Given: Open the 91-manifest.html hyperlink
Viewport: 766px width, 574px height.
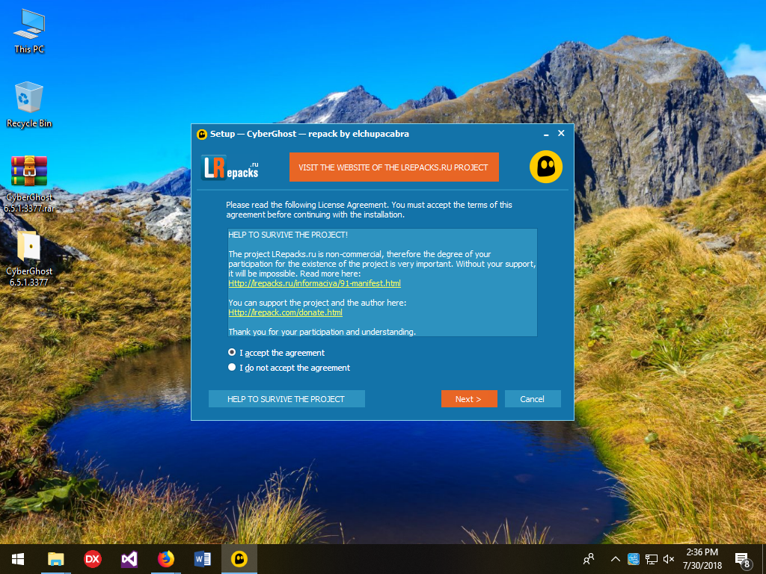Looking at the screenshot, I should pyautogui.click(x=314, y=283).
